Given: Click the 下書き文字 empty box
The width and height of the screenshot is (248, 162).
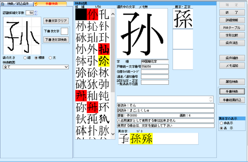Looking at the screenshot, I should 65,31.
